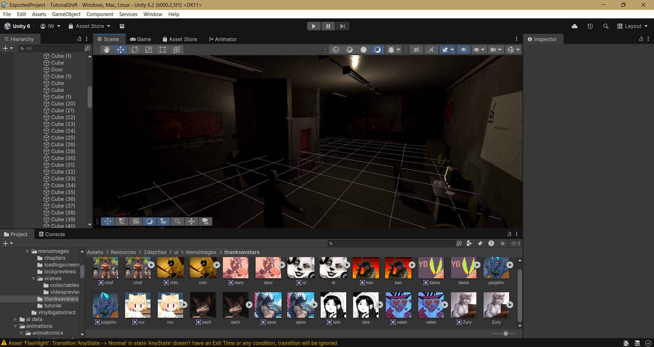Click the Unity Cloud icon
654x347 pixels.
(575, 26)
